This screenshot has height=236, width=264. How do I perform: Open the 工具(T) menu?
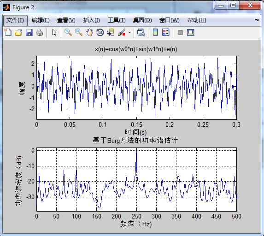point(117,20)
